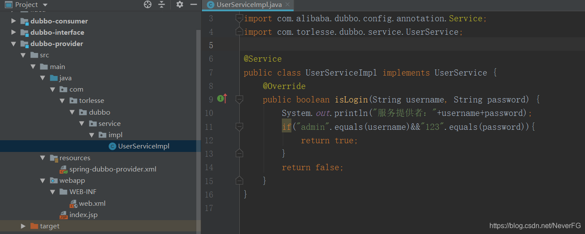Click the UserServiceImpl class icon in tree
This screenshot has width=585, height=234.
tap(112, 146)
